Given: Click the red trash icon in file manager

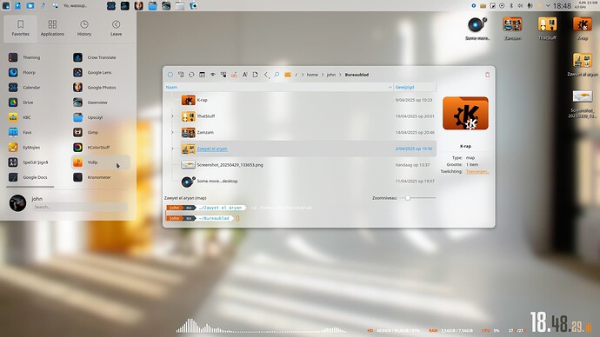Looking at the screenshot, I should click(x=487, y=75).
